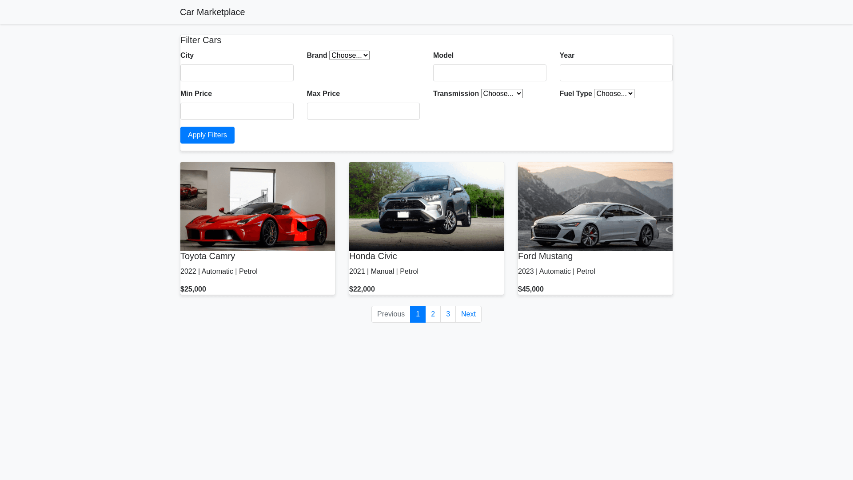Open the Toyota Camry photo
Viewport: 853px width, 480px height.
point(257,206)
